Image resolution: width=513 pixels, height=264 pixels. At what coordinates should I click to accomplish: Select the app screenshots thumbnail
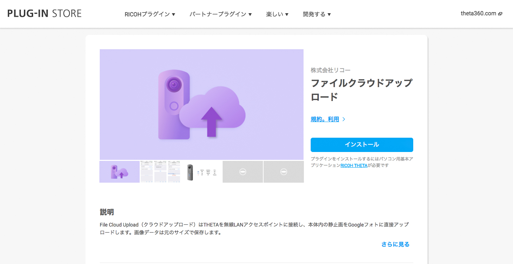pyautogui.click(x=160, y=172)
